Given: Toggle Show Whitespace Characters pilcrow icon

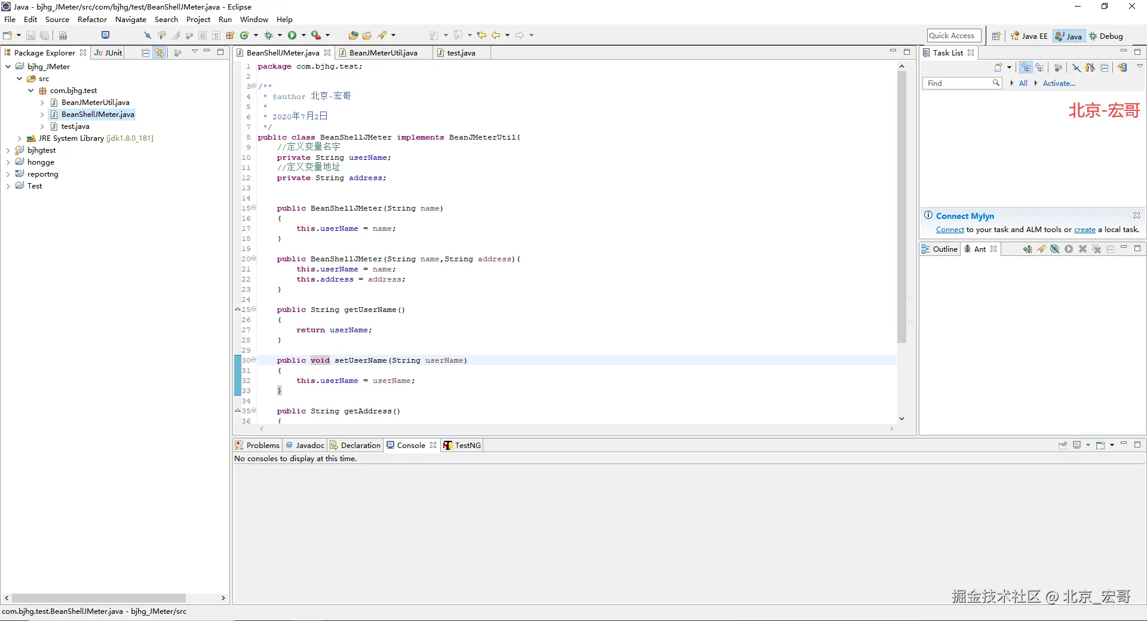Looking at the screenshot, I should pyautogui.click(x=216, y=36).
